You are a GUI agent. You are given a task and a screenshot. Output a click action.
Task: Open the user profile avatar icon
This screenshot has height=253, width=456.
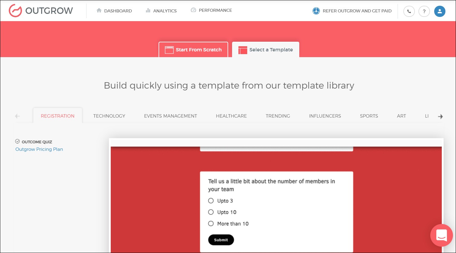pyautogui.click(x=439, y=11)
